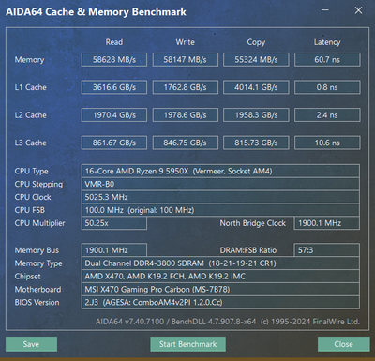Viewport: 375px width, 361px height.
Task: Save the benchmark results
Action: pyautogui.click(x=31, y=344)
